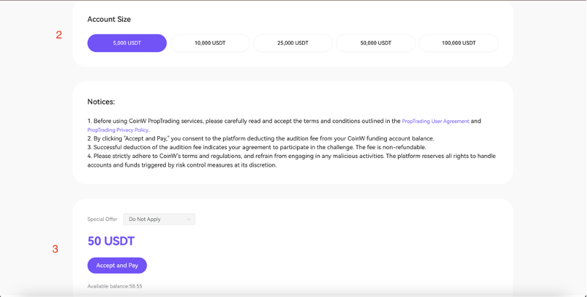This screenshot has height=297, width=587.
Task: Click the Notices heading
Action: [x=101, y=101]
